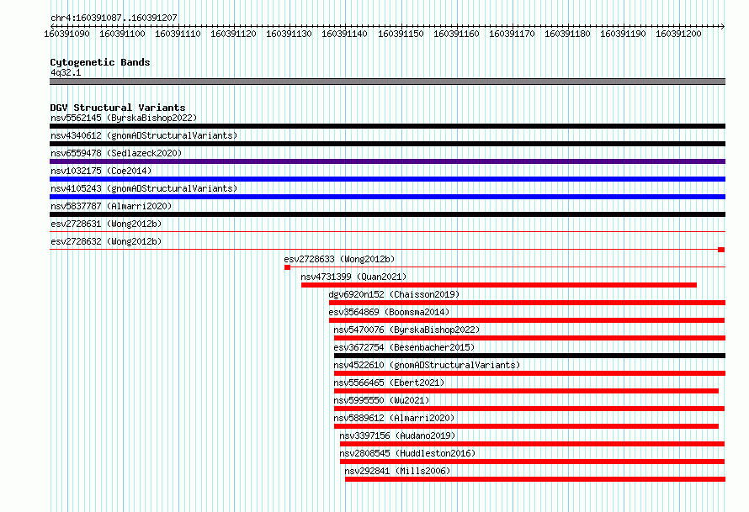This screenshot has height=512, width=749.
Task: Click the gray 4q32.1 cytogenetic band bar
Action: (387, 82)
